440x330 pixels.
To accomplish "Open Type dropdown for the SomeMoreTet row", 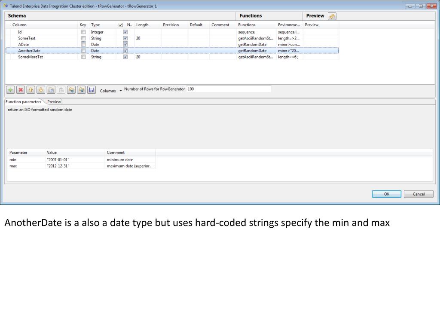I will pyautogui.click(x=103, y=57).
